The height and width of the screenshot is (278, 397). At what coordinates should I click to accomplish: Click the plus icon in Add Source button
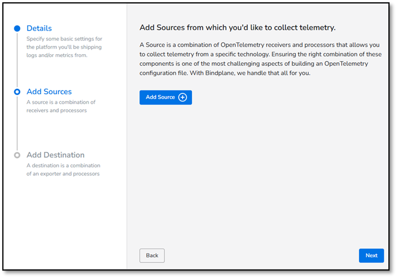pos(183,97)
